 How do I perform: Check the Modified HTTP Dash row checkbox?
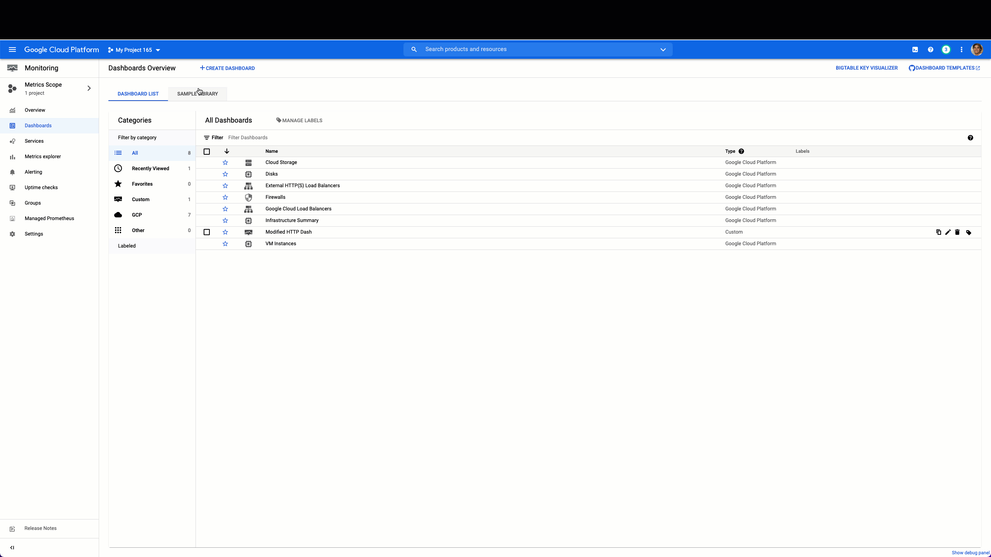[206, 232]
